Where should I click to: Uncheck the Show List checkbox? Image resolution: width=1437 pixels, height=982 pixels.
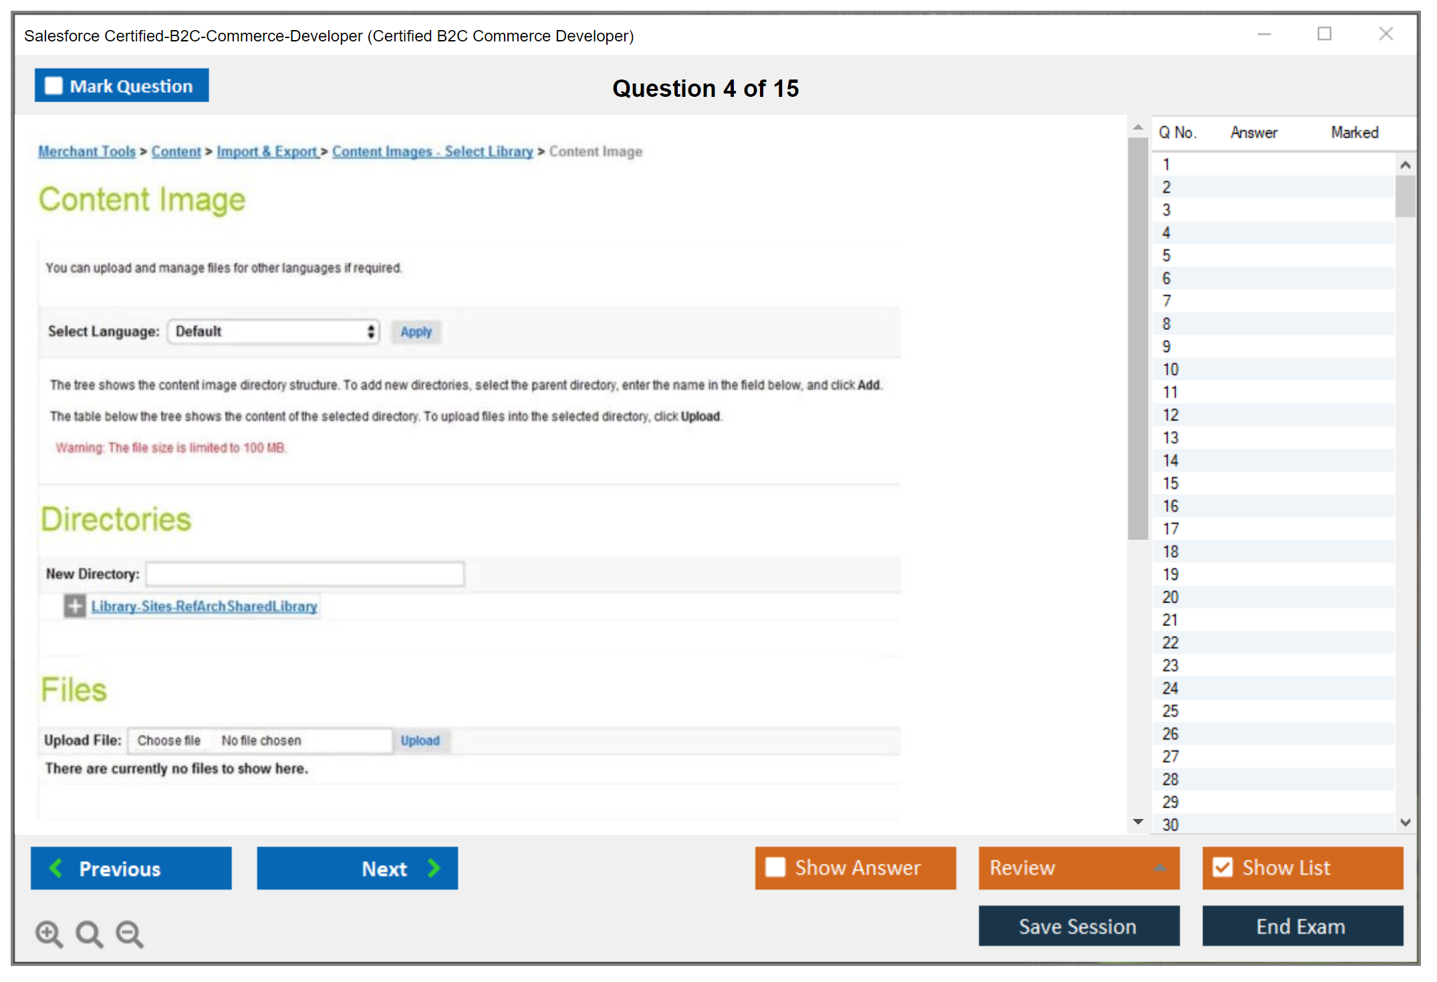1222,867
